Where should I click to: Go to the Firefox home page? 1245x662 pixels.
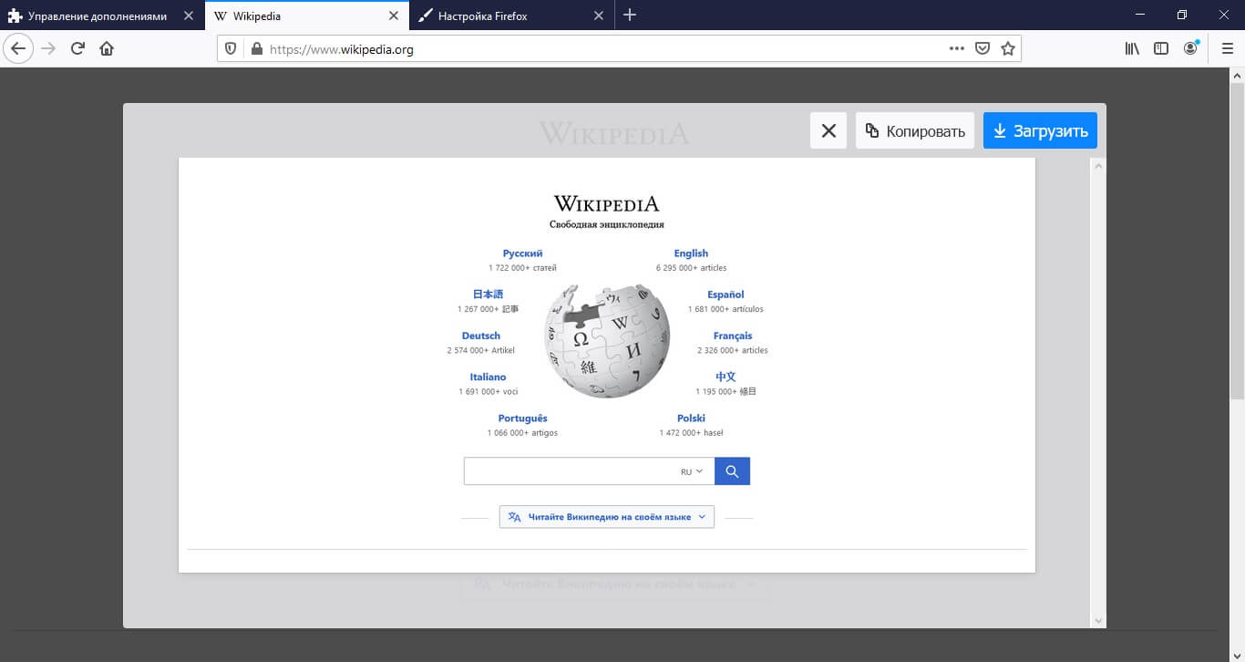pos(107,48)
